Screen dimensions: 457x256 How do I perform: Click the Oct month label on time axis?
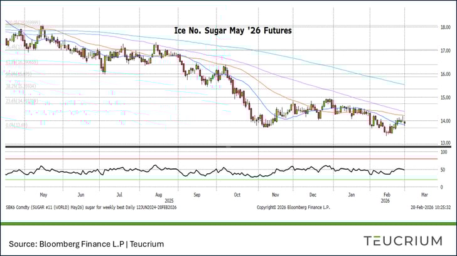(237, 195)
